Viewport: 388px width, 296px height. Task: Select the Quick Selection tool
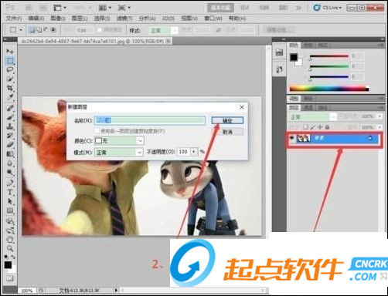click(x=10, y=79)
